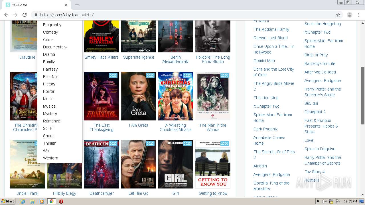Open the Chrome three-dot menu

coord(358,15)
